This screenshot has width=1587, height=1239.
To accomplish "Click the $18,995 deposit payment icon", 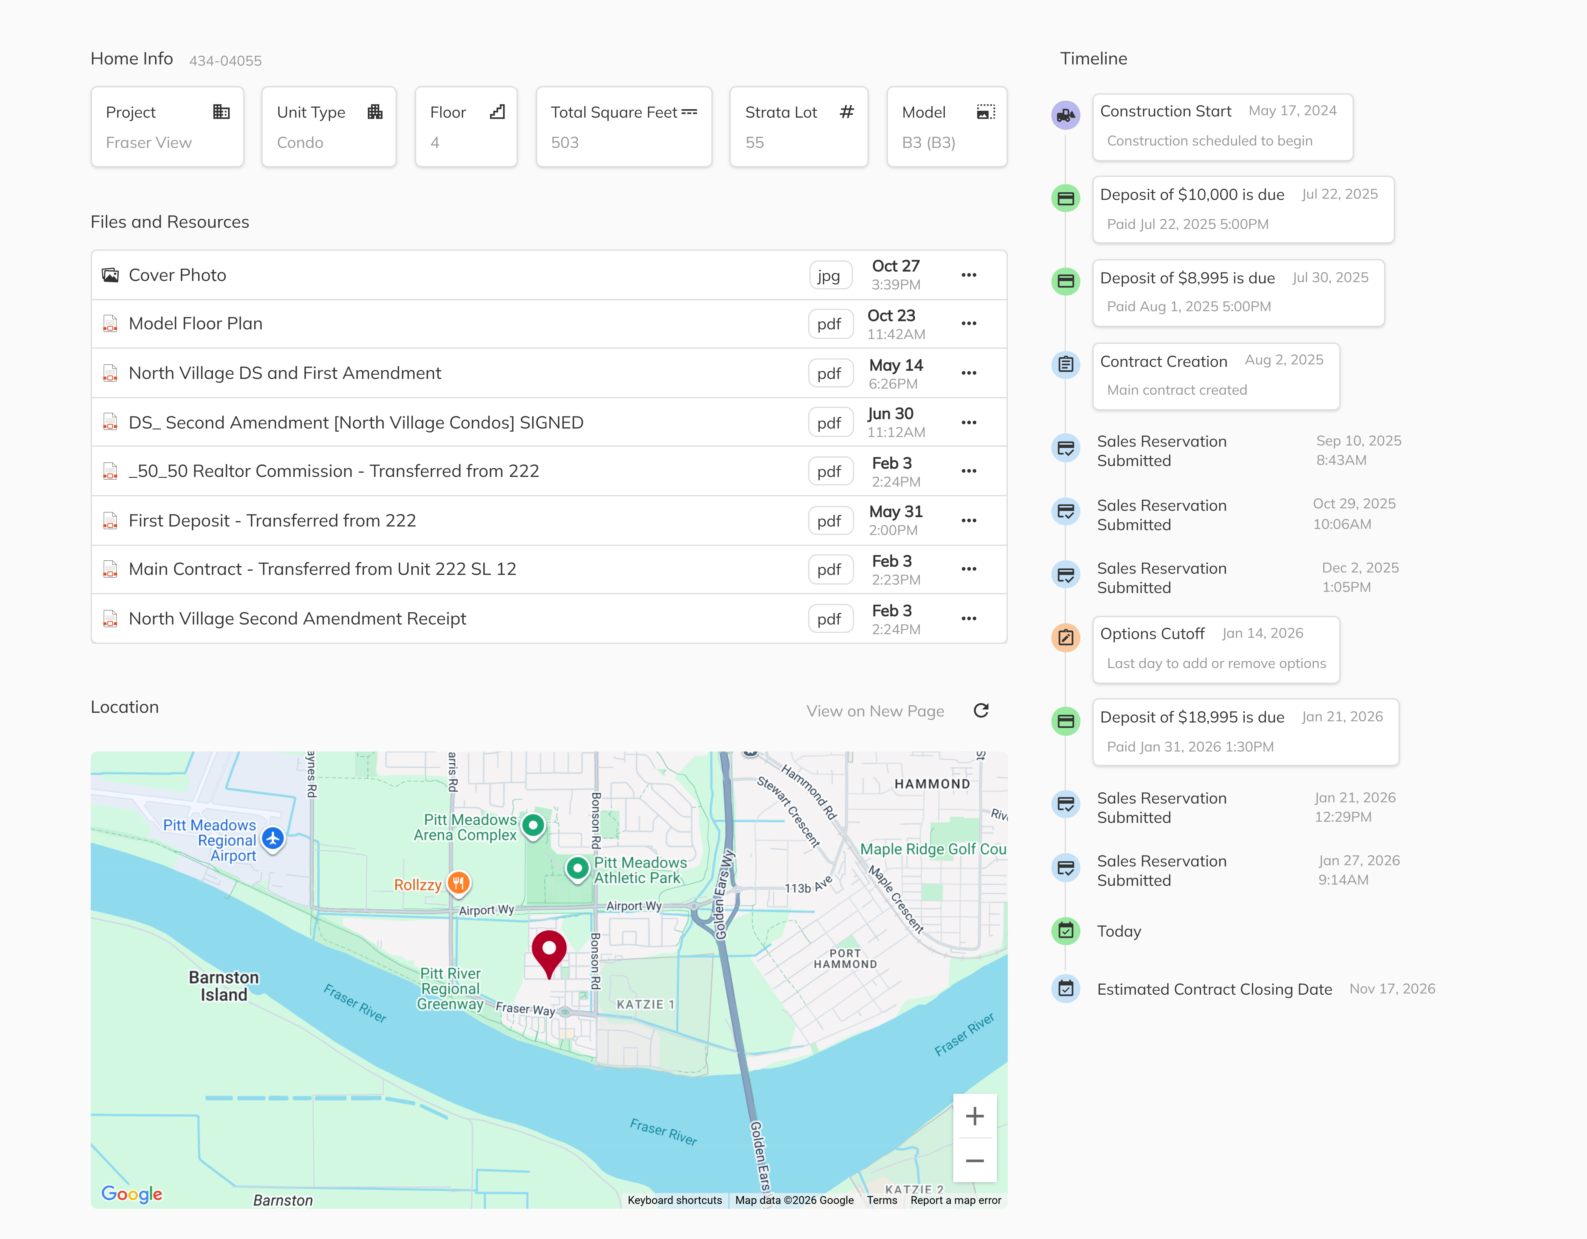I will (x=1065, y=721).
